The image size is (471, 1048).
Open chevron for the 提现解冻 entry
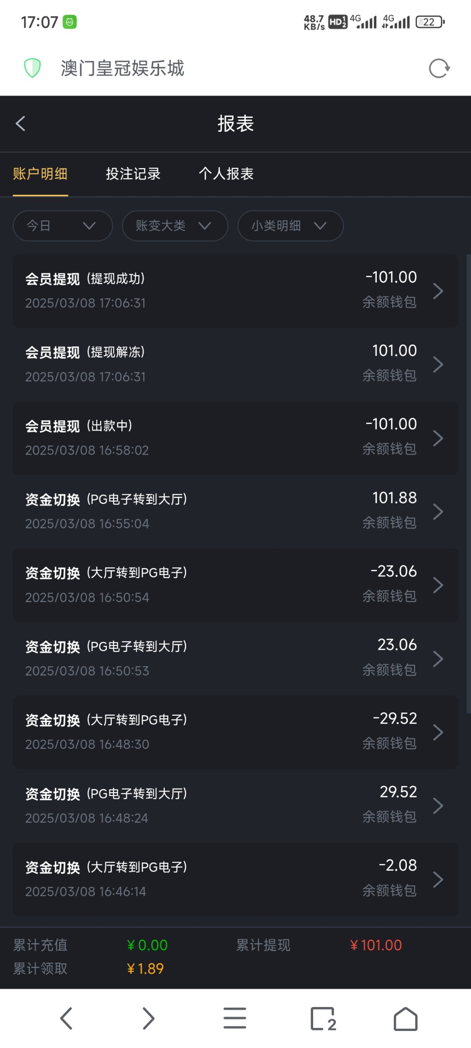(438, 364)
